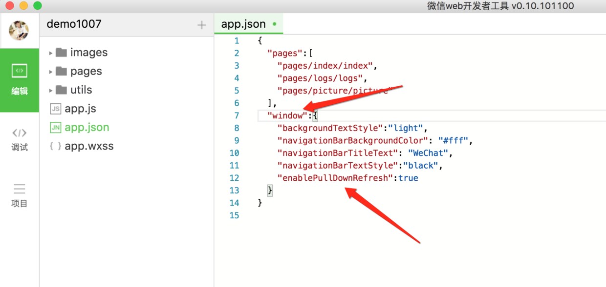Click the demo1007 project title

(x=74, y=24)
